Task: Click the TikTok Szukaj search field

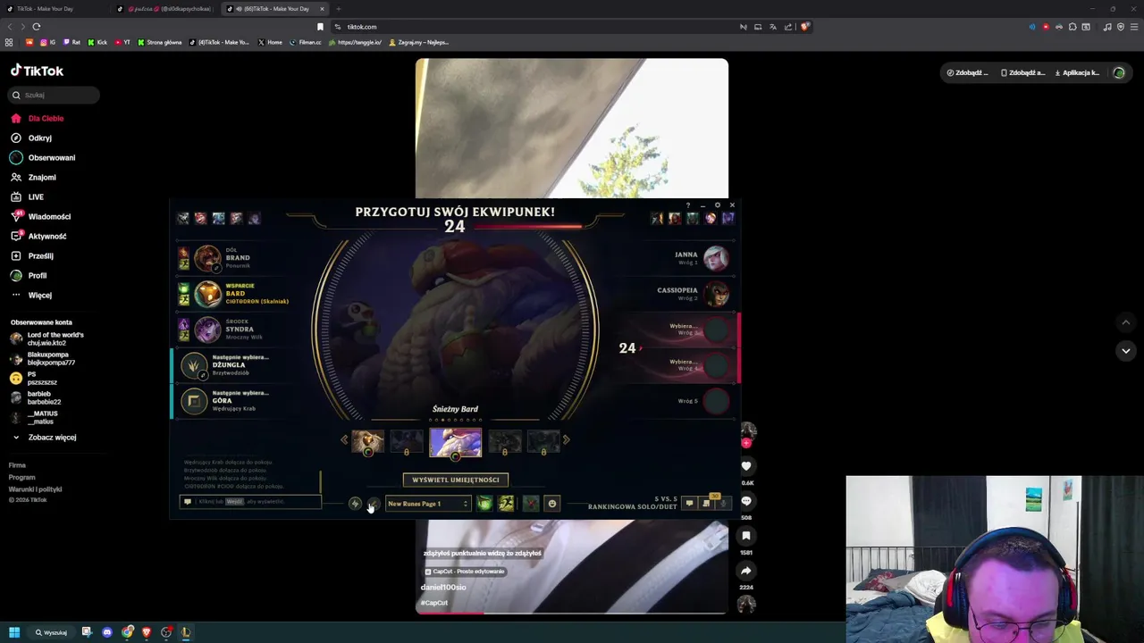Action: [55, 95]
